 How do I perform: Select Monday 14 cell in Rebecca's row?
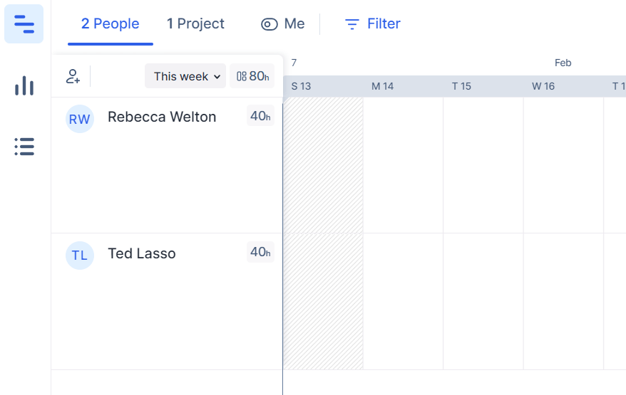tap(404, 165)
